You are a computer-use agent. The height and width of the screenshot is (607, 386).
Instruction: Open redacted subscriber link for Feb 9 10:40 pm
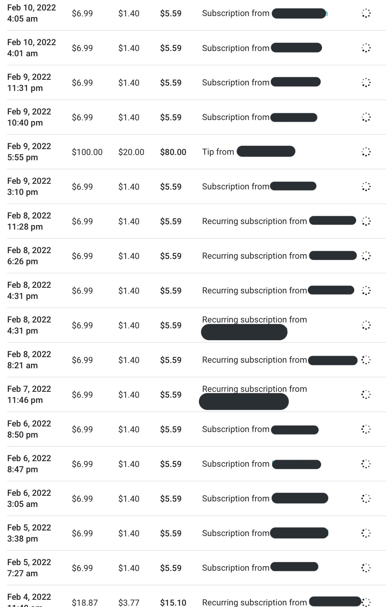[294, 117]
